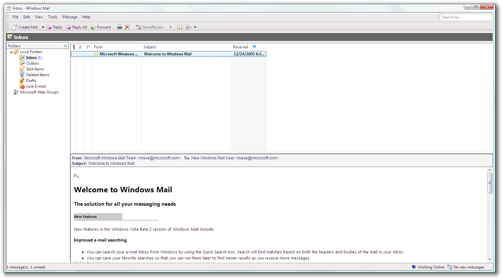Viewport: 502px width, 279px height.
Task: Sort by priority column (exclamation mark)
Action: pos(74,47)
